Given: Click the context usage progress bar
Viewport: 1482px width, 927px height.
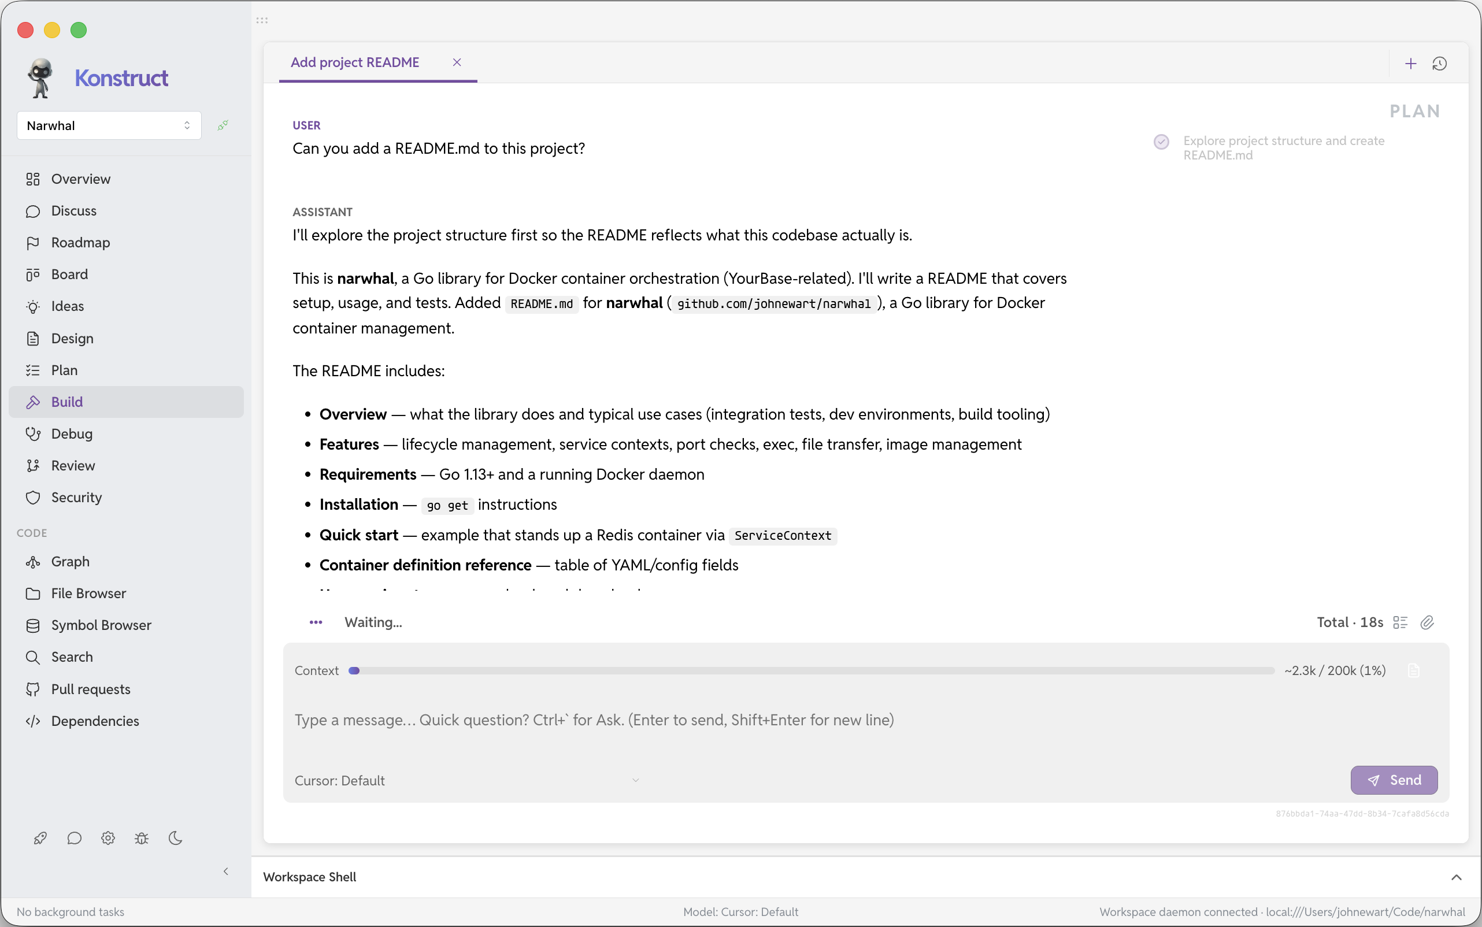Looking at the screenshot, I should pyautogui.click(x=811, y=671).
